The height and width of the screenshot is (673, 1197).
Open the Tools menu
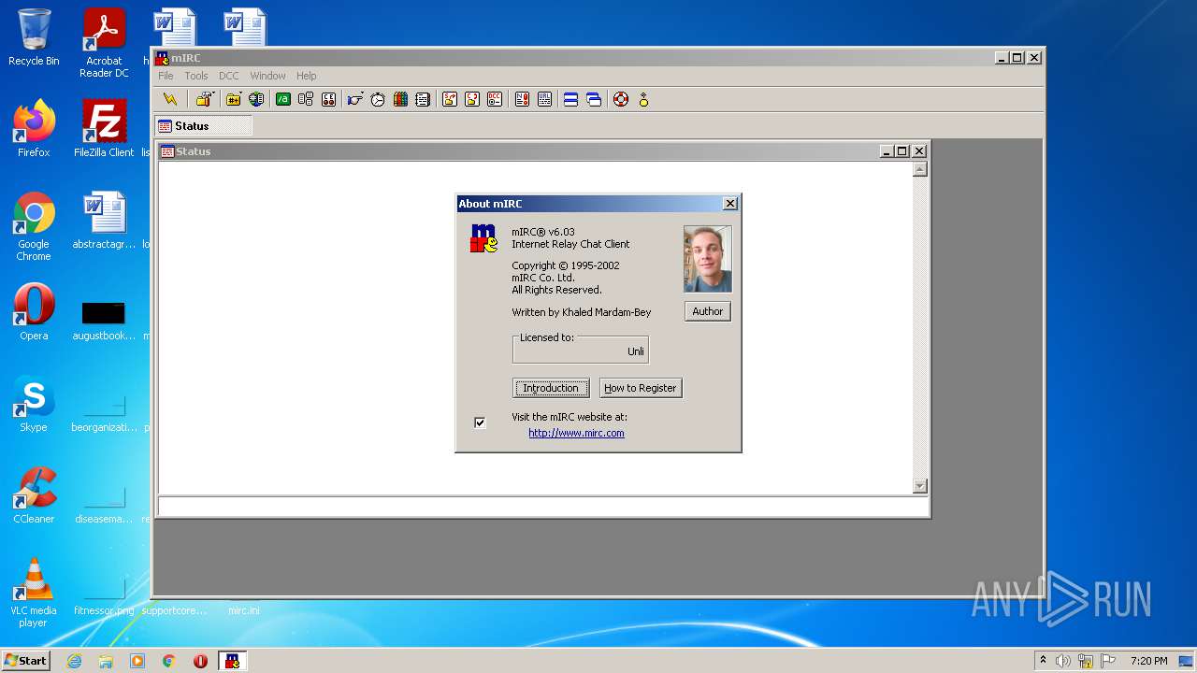click(196, 76)
